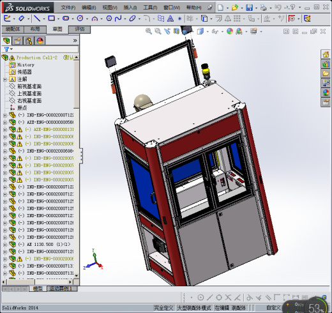Open File Explorer in task pane
Image resolution: width=332 pixels, height=313 pixels.
[x=326, y=73]
